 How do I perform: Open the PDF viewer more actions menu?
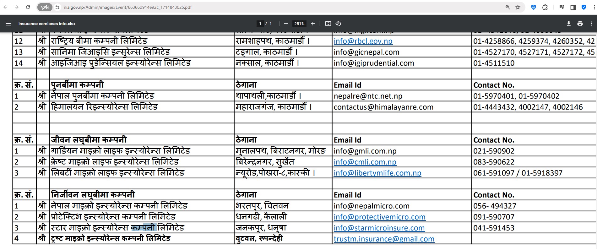[591, 24]
